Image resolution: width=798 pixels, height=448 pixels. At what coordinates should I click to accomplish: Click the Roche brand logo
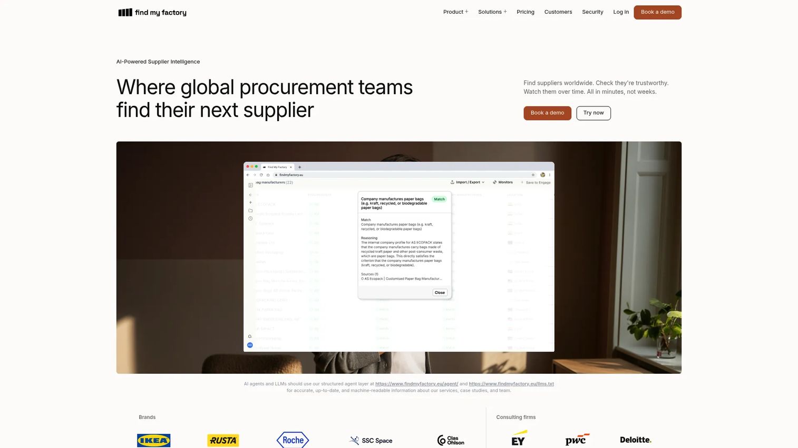tap(293, 440)
